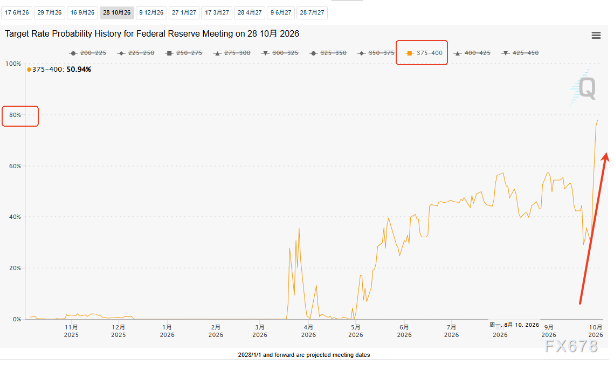This screenshot has width=614, height=365.
Task: Select the active 28 10月26 meeting tab
Action: 116,12
